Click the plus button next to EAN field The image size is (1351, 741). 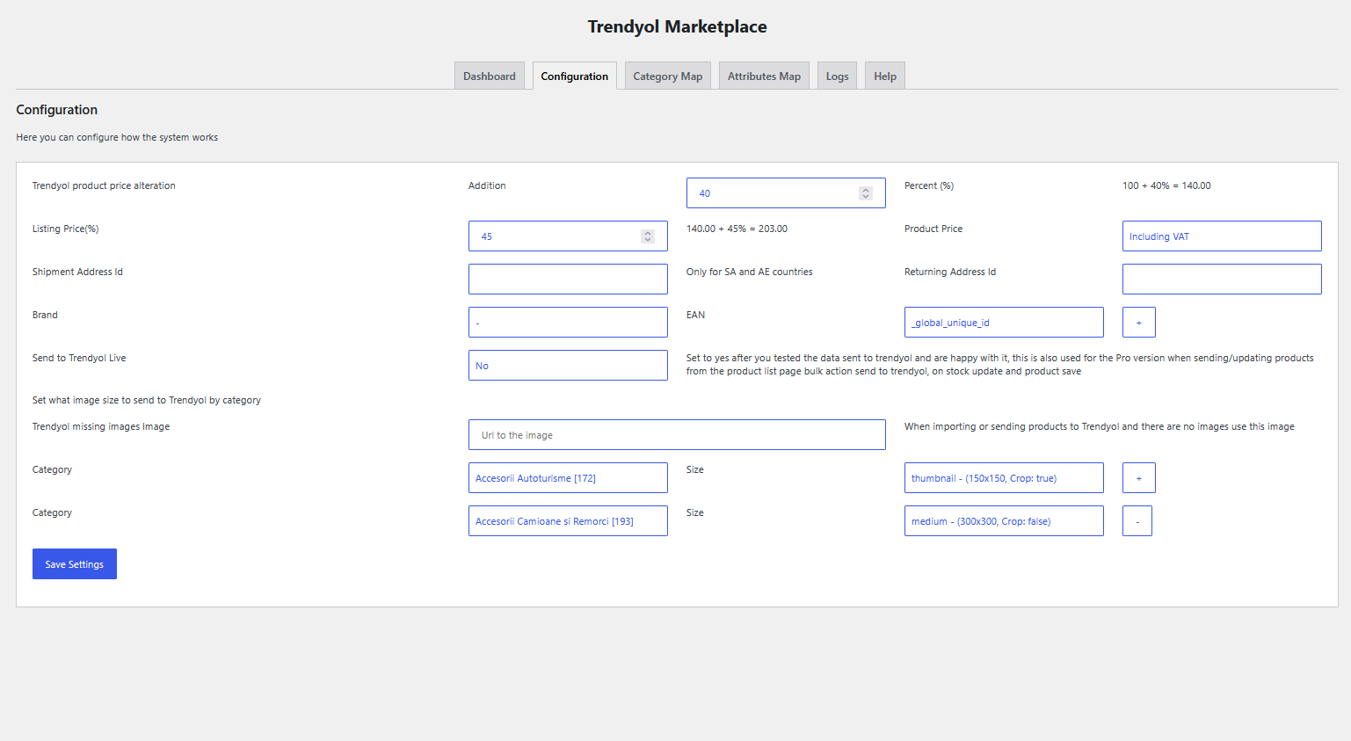1138,323
